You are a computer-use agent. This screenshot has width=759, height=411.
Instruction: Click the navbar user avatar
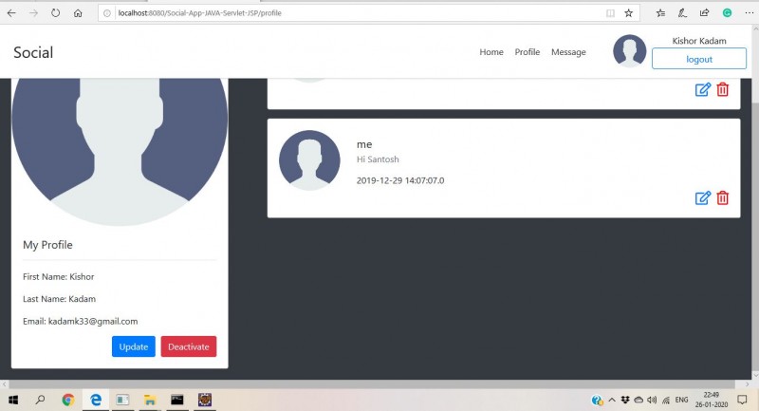pyautogui.click(x=629, y=51)
